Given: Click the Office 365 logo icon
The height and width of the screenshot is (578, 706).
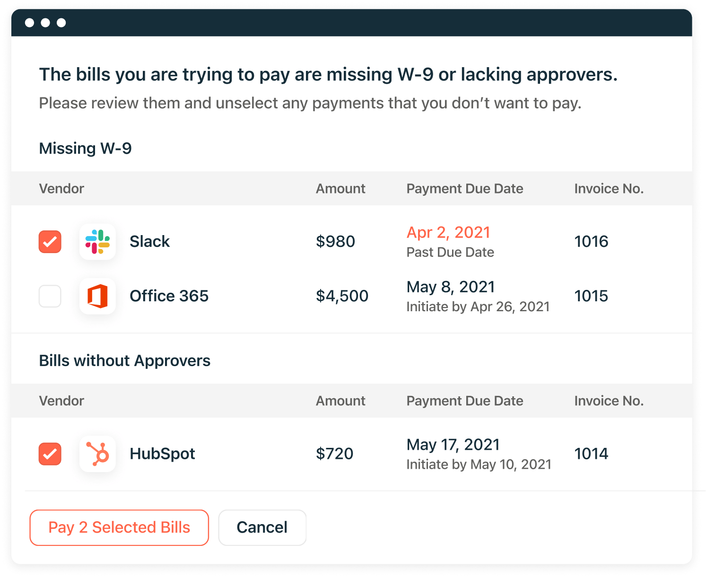Looking at the screenshot, I should point(97,296).
